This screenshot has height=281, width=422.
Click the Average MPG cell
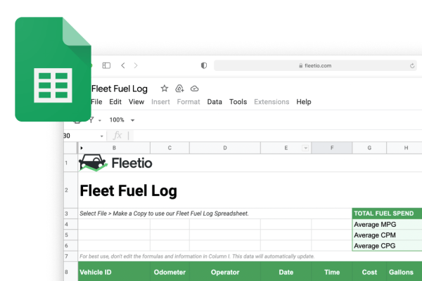387,225
